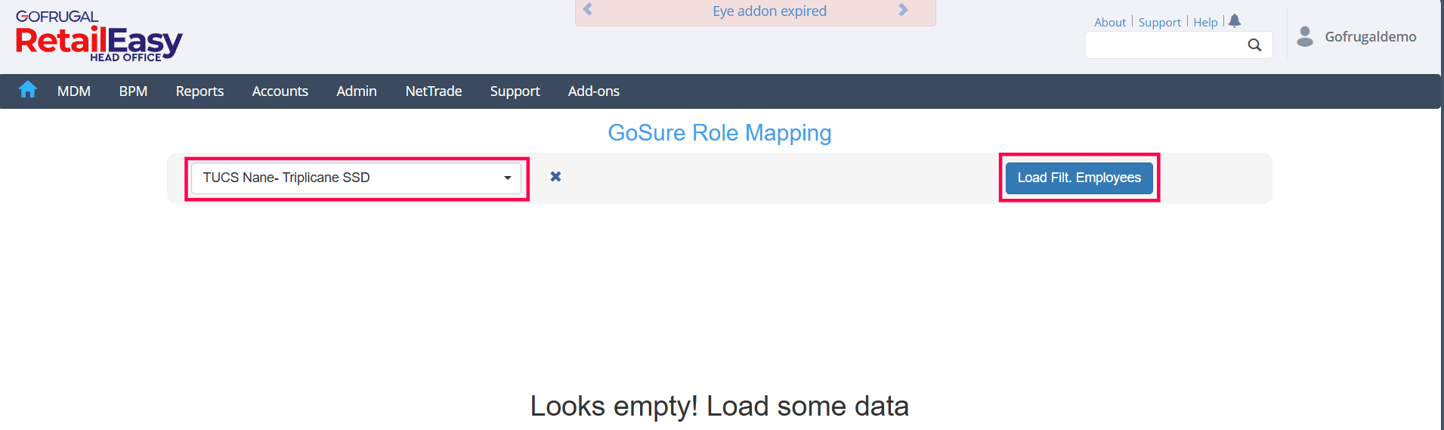Image resolution: width=1444 pixels, height=430 pixels.
Task: Open the Reports menu
Action: pos(199,91)
